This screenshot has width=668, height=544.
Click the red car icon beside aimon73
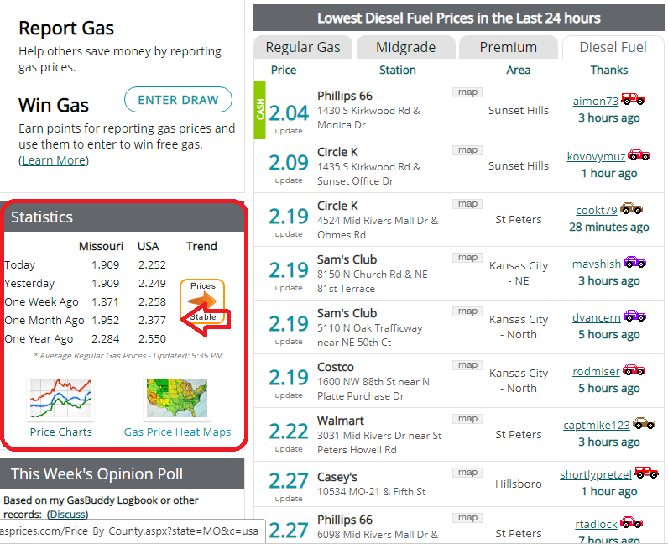coord(633,99)
